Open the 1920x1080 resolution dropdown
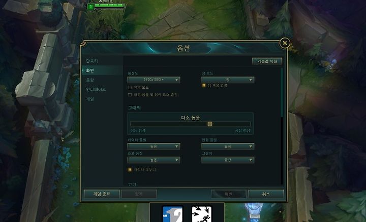 coord(154,80)
